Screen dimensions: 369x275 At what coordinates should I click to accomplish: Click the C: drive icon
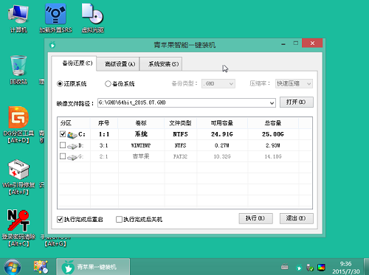click(72, 135)
